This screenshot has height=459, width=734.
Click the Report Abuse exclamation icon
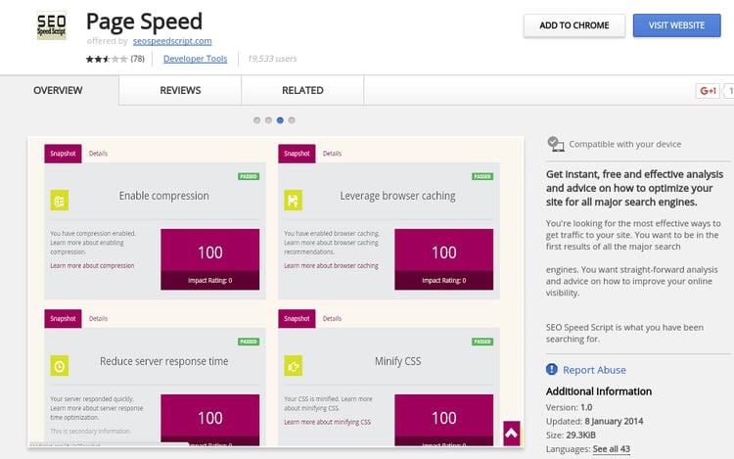553,370
